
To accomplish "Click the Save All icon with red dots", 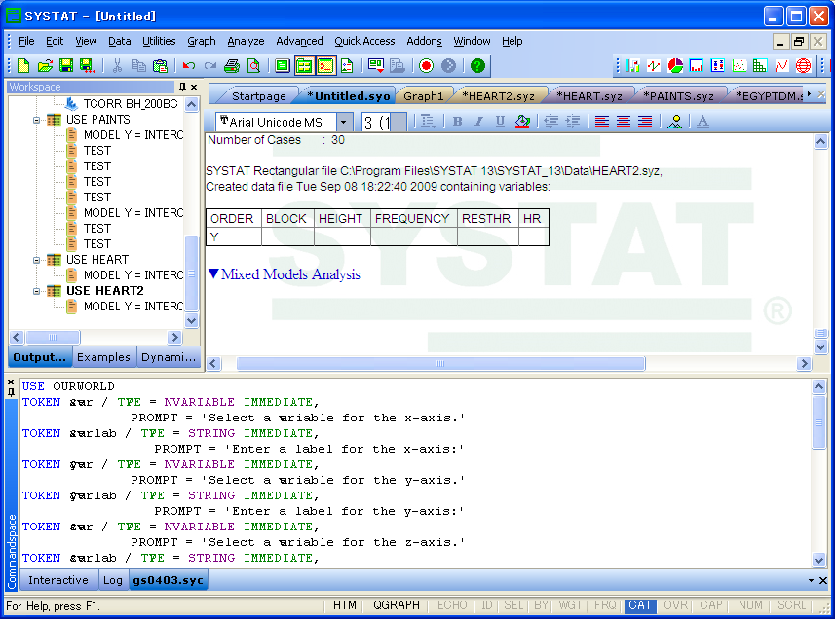I will point(88,66).
